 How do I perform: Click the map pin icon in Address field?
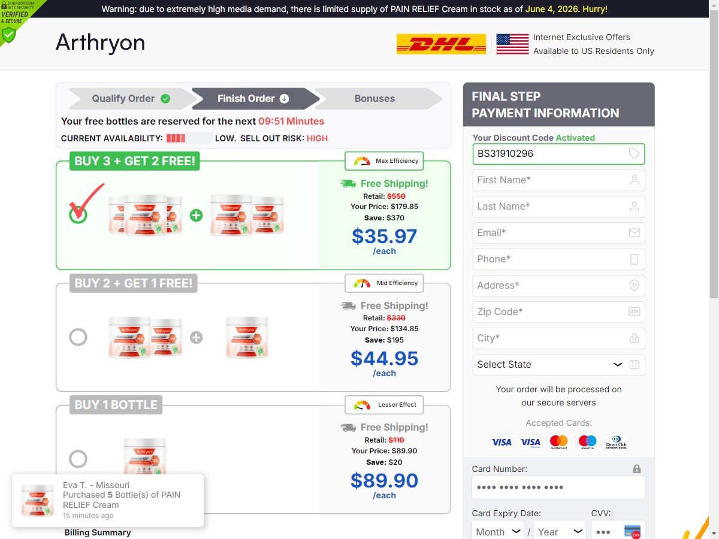coord(634,286)
